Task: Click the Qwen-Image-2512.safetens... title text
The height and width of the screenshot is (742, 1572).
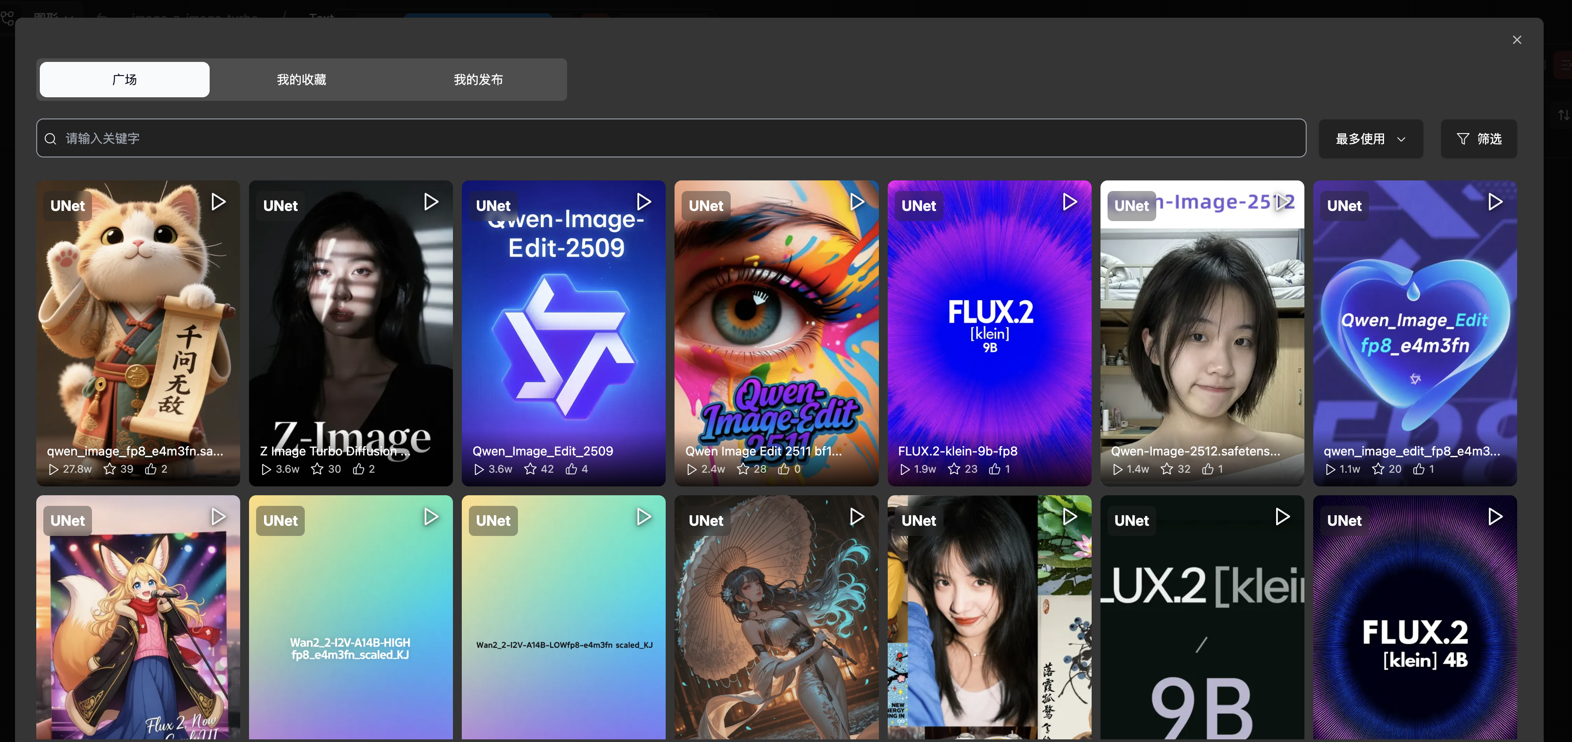Action: coord(1196,451)
